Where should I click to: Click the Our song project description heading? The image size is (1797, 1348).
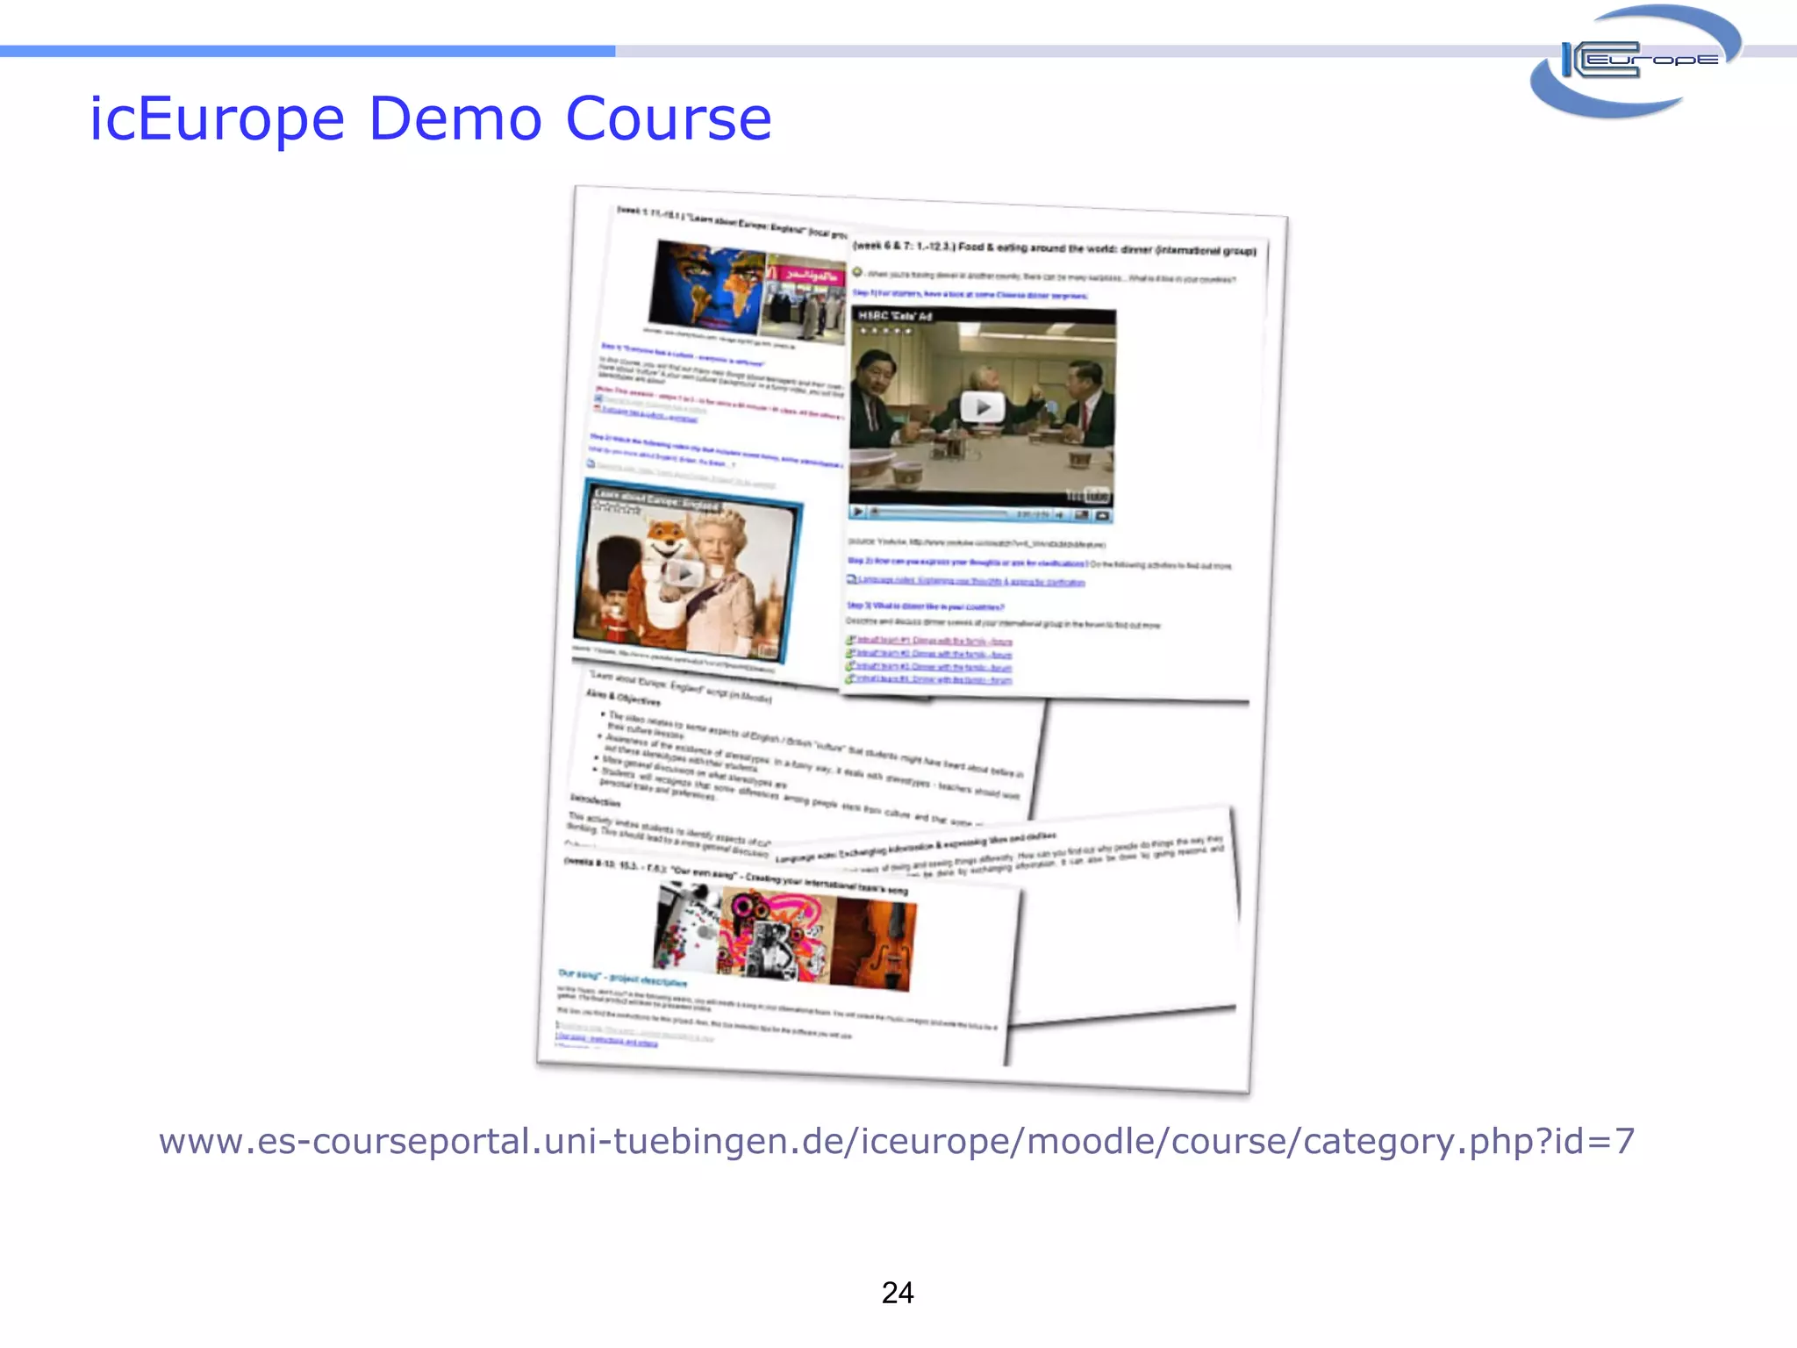coord(623,978)
